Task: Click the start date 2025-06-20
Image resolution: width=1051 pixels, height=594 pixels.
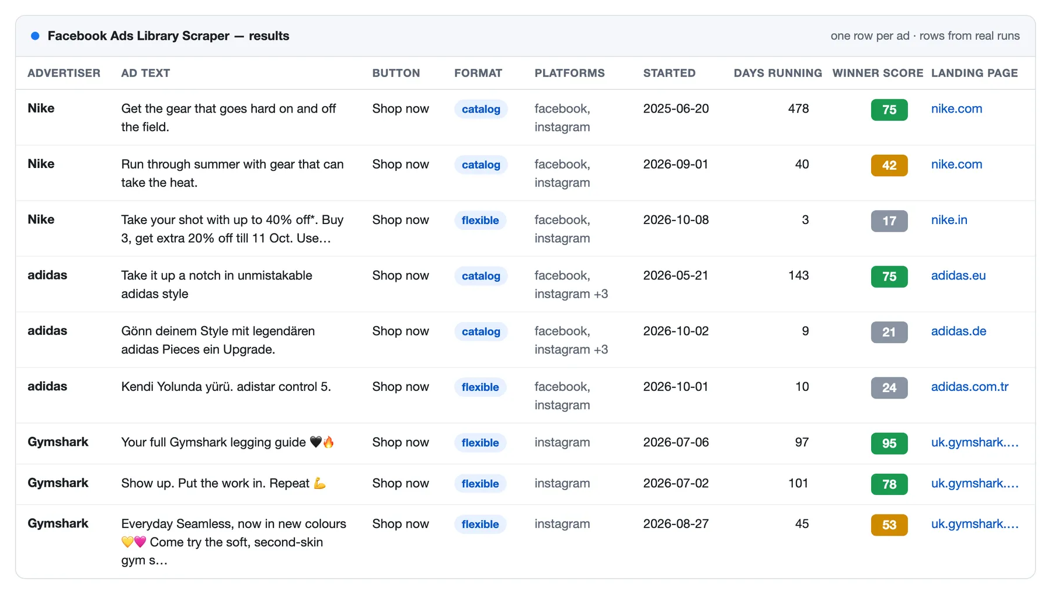Action: [x=676, y=109]
